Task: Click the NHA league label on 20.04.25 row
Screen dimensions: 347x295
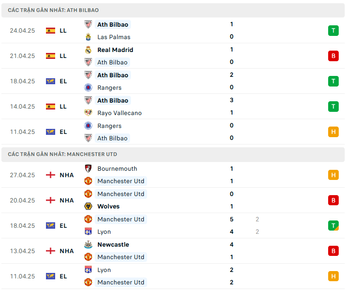Action: tap(67, 200)
